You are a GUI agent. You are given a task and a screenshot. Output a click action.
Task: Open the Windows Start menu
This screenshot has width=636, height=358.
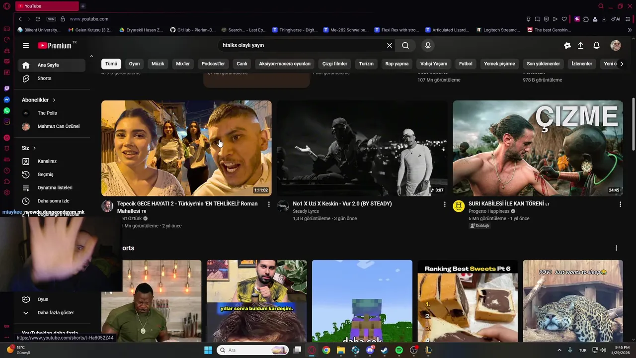click(208, 350)
